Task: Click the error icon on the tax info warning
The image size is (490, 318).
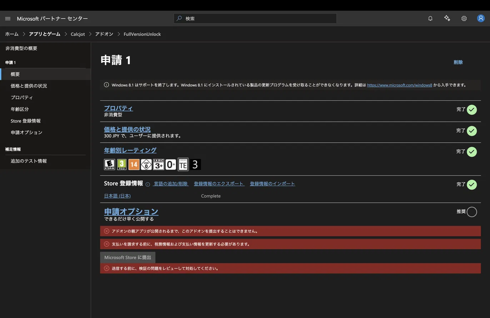Action: (x=107, y=244)
